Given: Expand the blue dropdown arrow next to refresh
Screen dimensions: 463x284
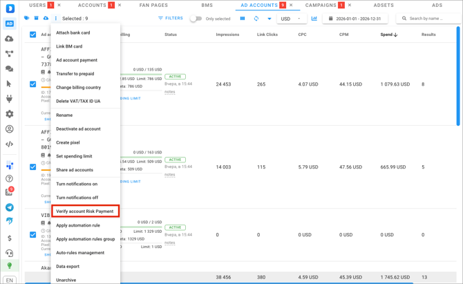Looking at the screenshot, I should (x=269, y=19).
